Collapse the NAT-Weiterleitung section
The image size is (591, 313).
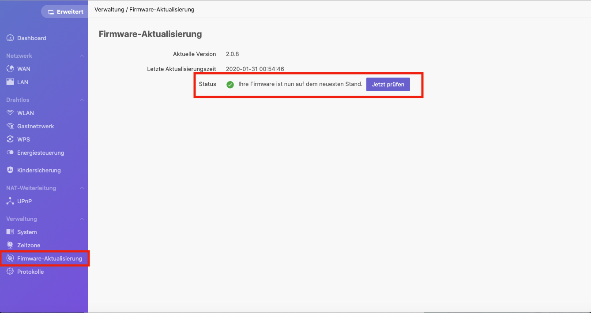82,188
